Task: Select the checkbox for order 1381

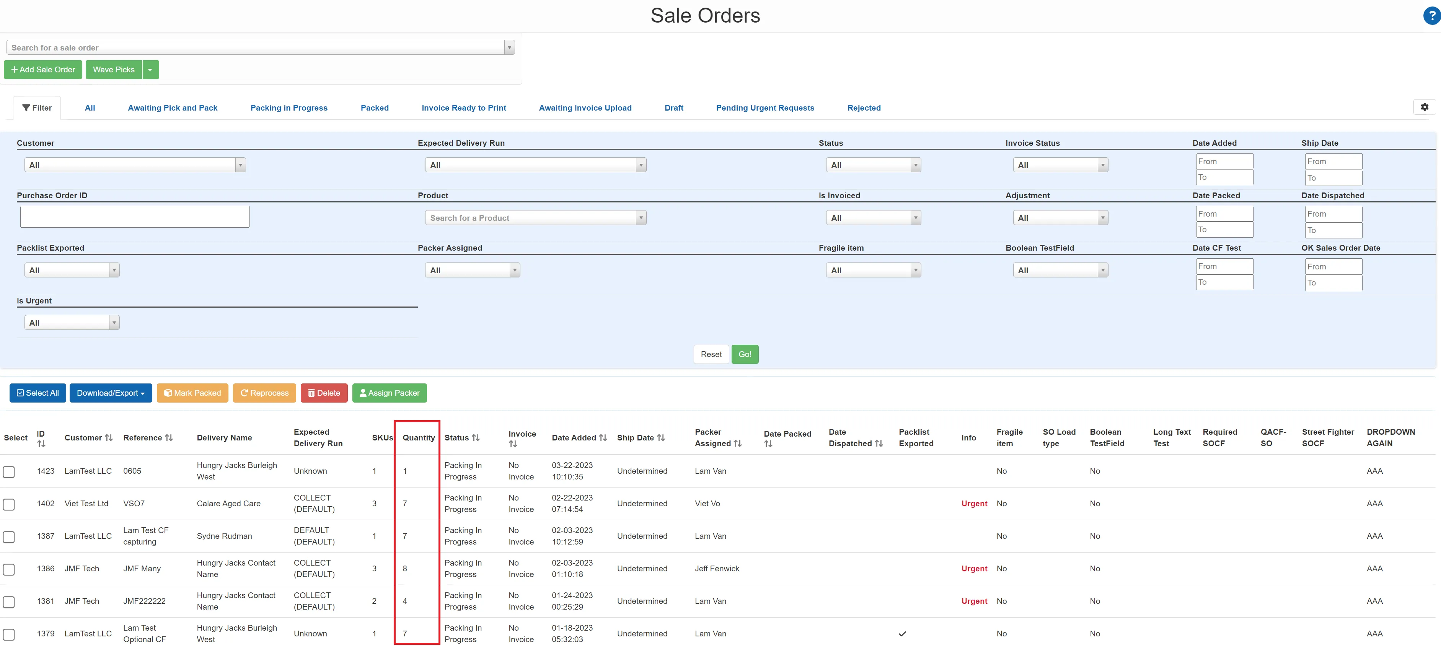Action: pos(9,602)
